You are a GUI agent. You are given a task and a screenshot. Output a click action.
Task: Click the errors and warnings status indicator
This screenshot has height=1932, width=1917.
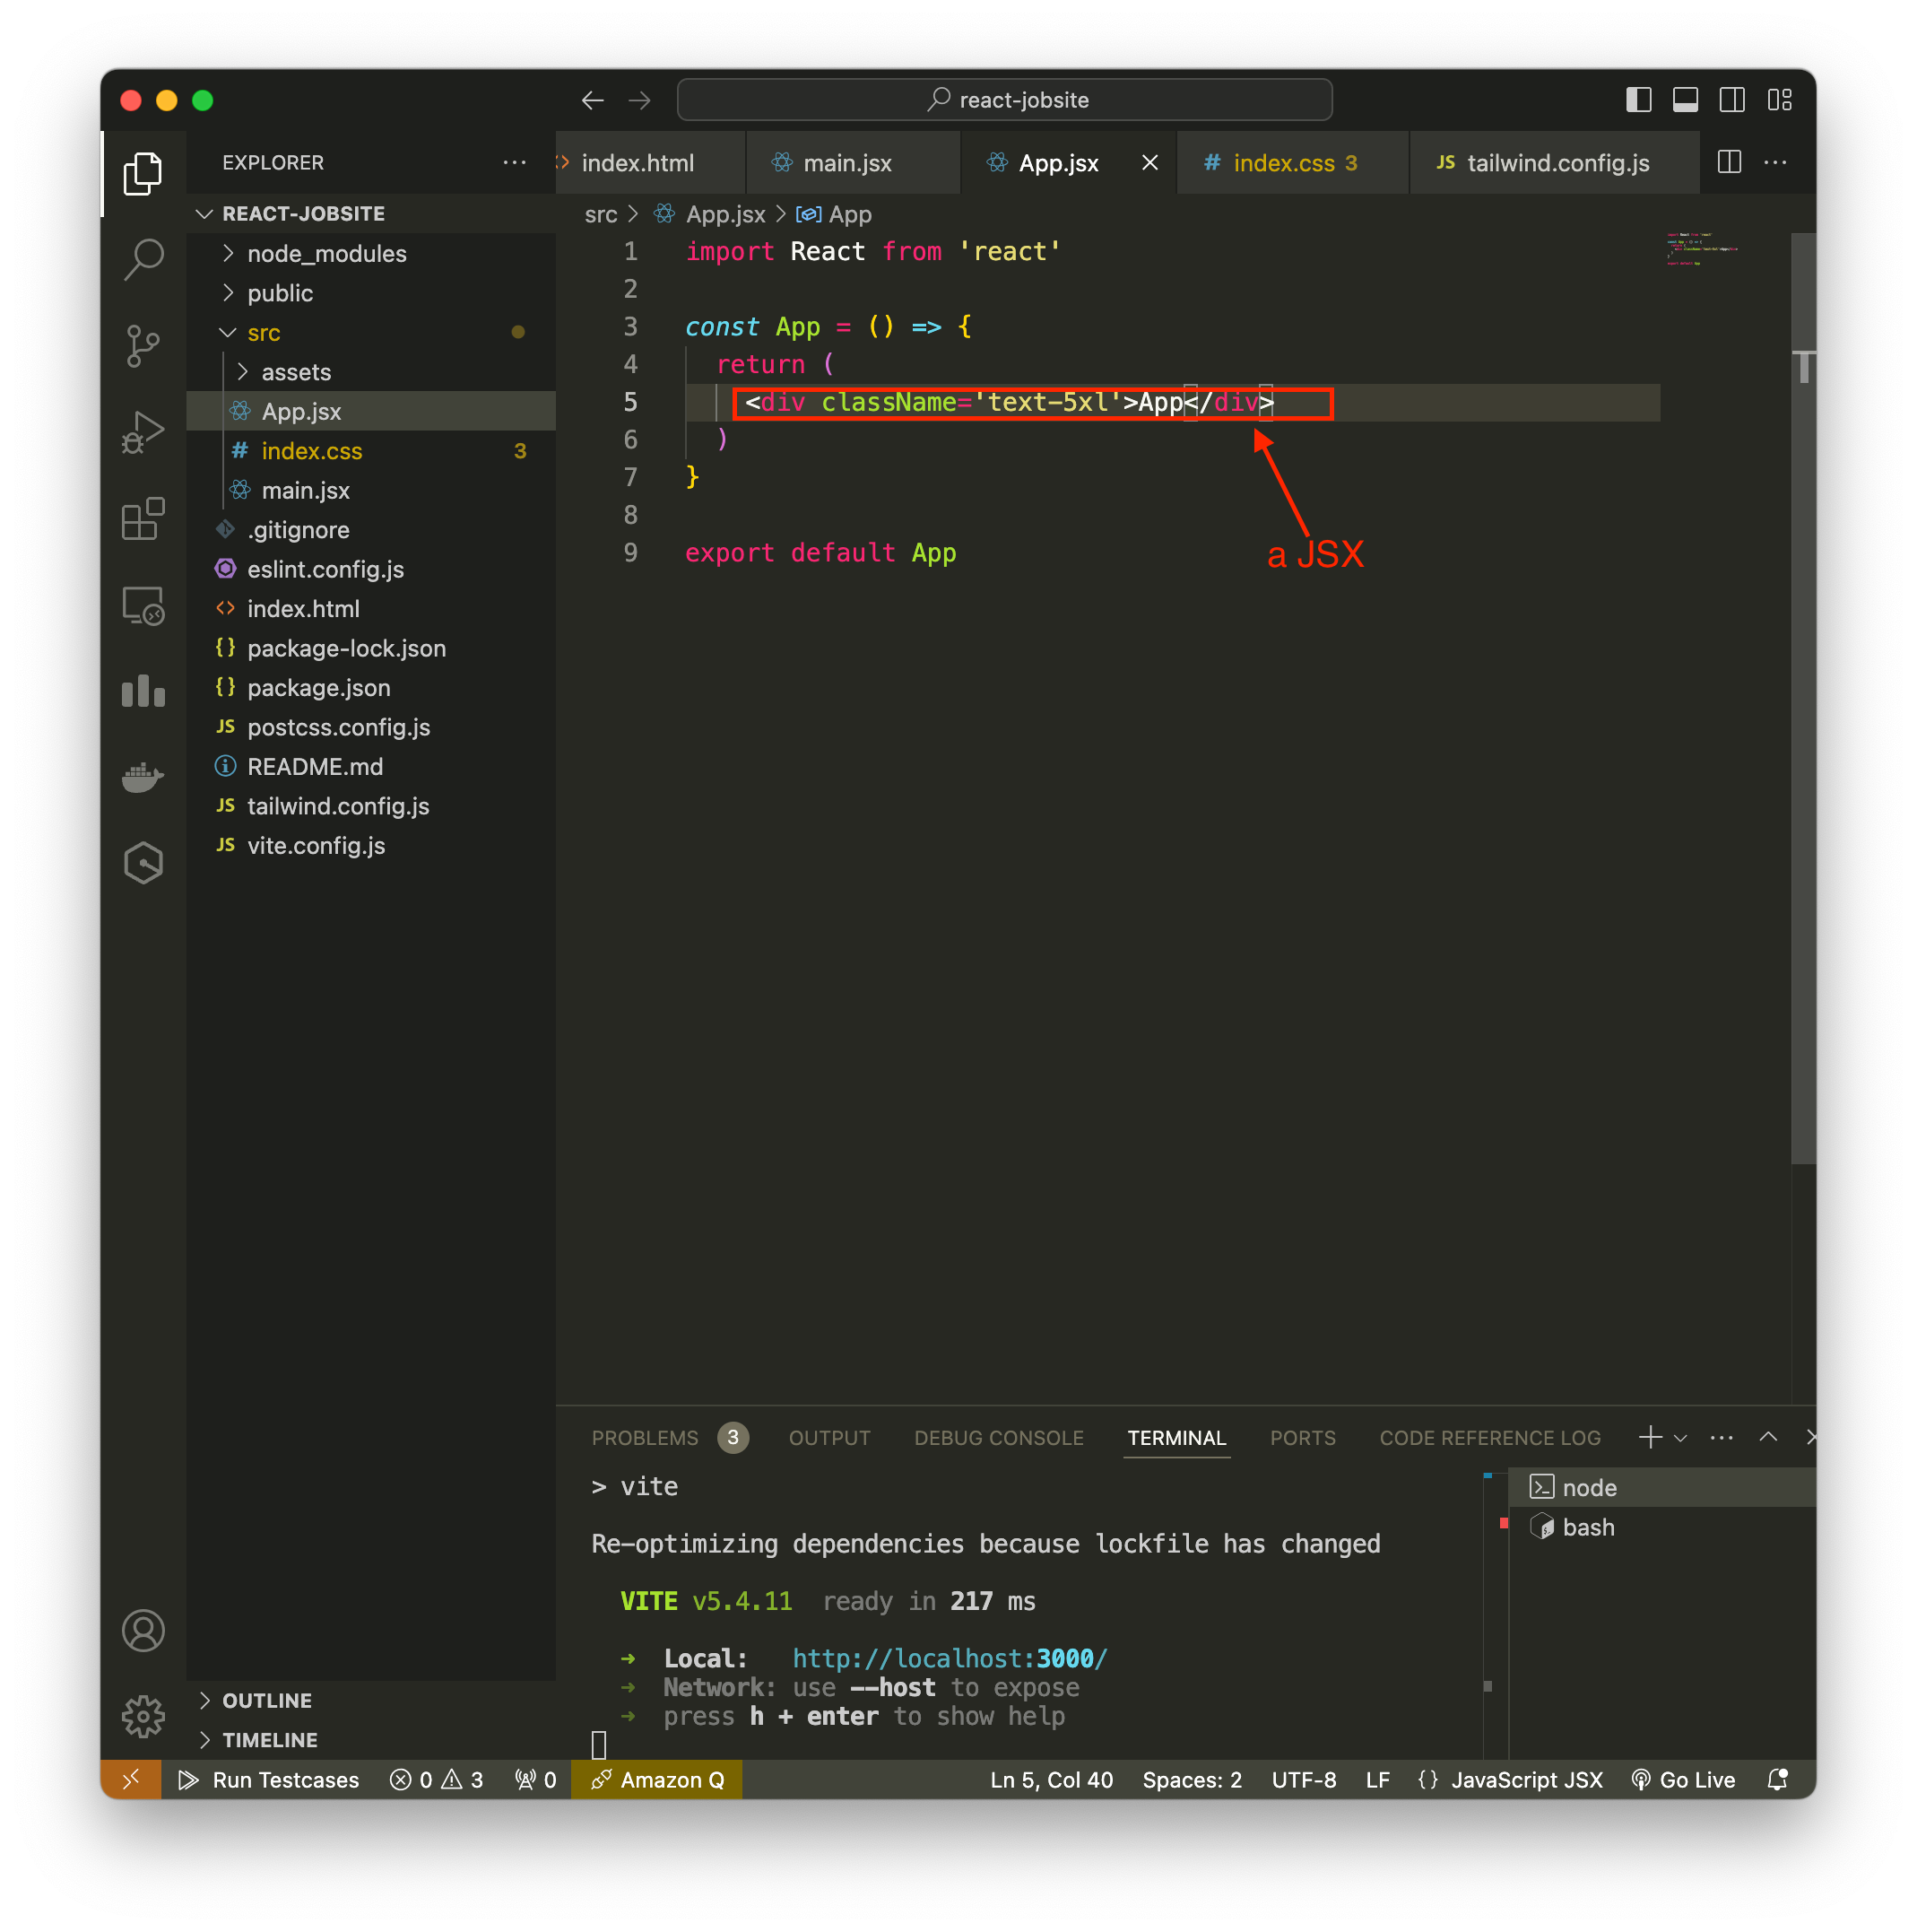tap(437, 1780)
